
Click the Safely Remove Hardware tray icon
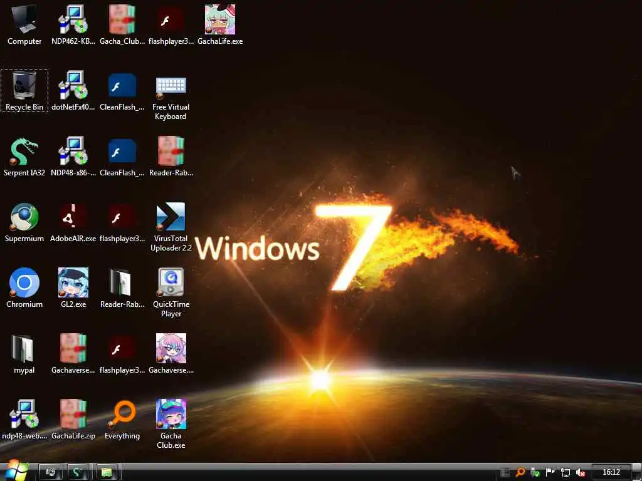coord(535,472)
